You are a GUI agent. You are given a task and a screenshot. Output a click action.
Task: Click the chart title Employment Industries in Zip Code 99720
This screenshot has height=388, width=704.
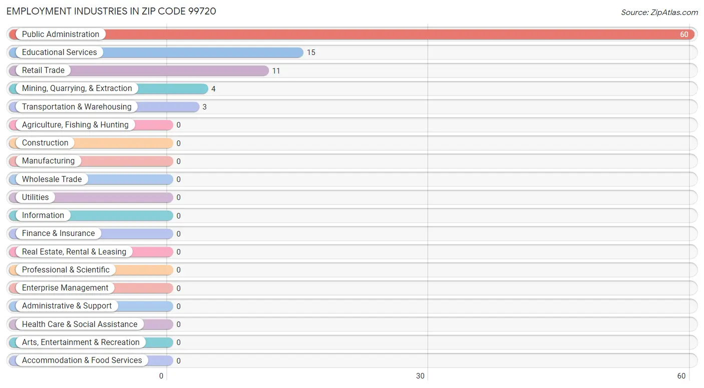click(x=111, y=11)
